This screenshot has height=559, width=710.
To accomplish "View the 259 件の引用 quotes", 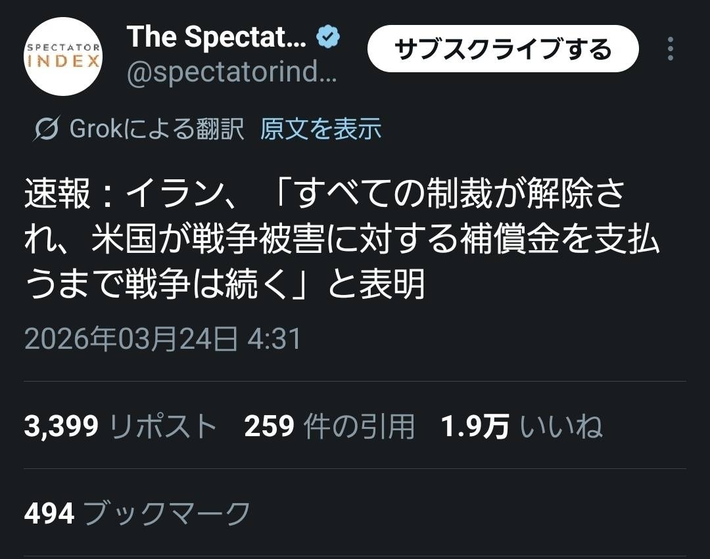I will coord(329,427).
